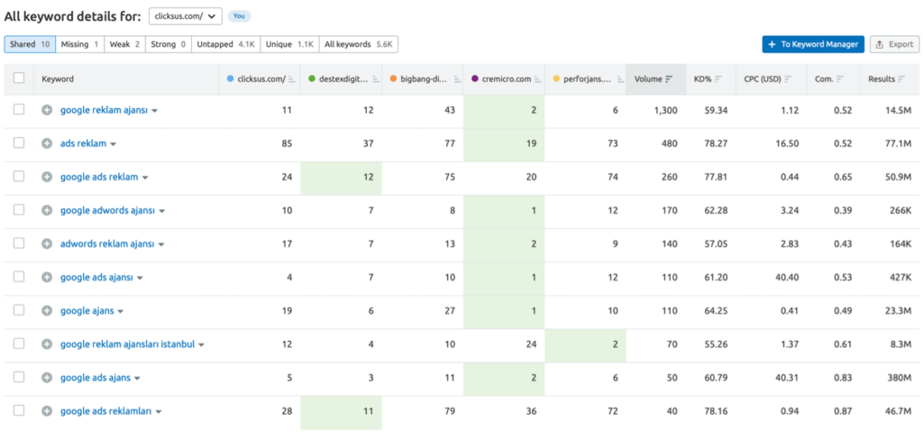Check the ads reklam row
The width and height of the screenshot is (923, 432).
(x=19, y=143)
